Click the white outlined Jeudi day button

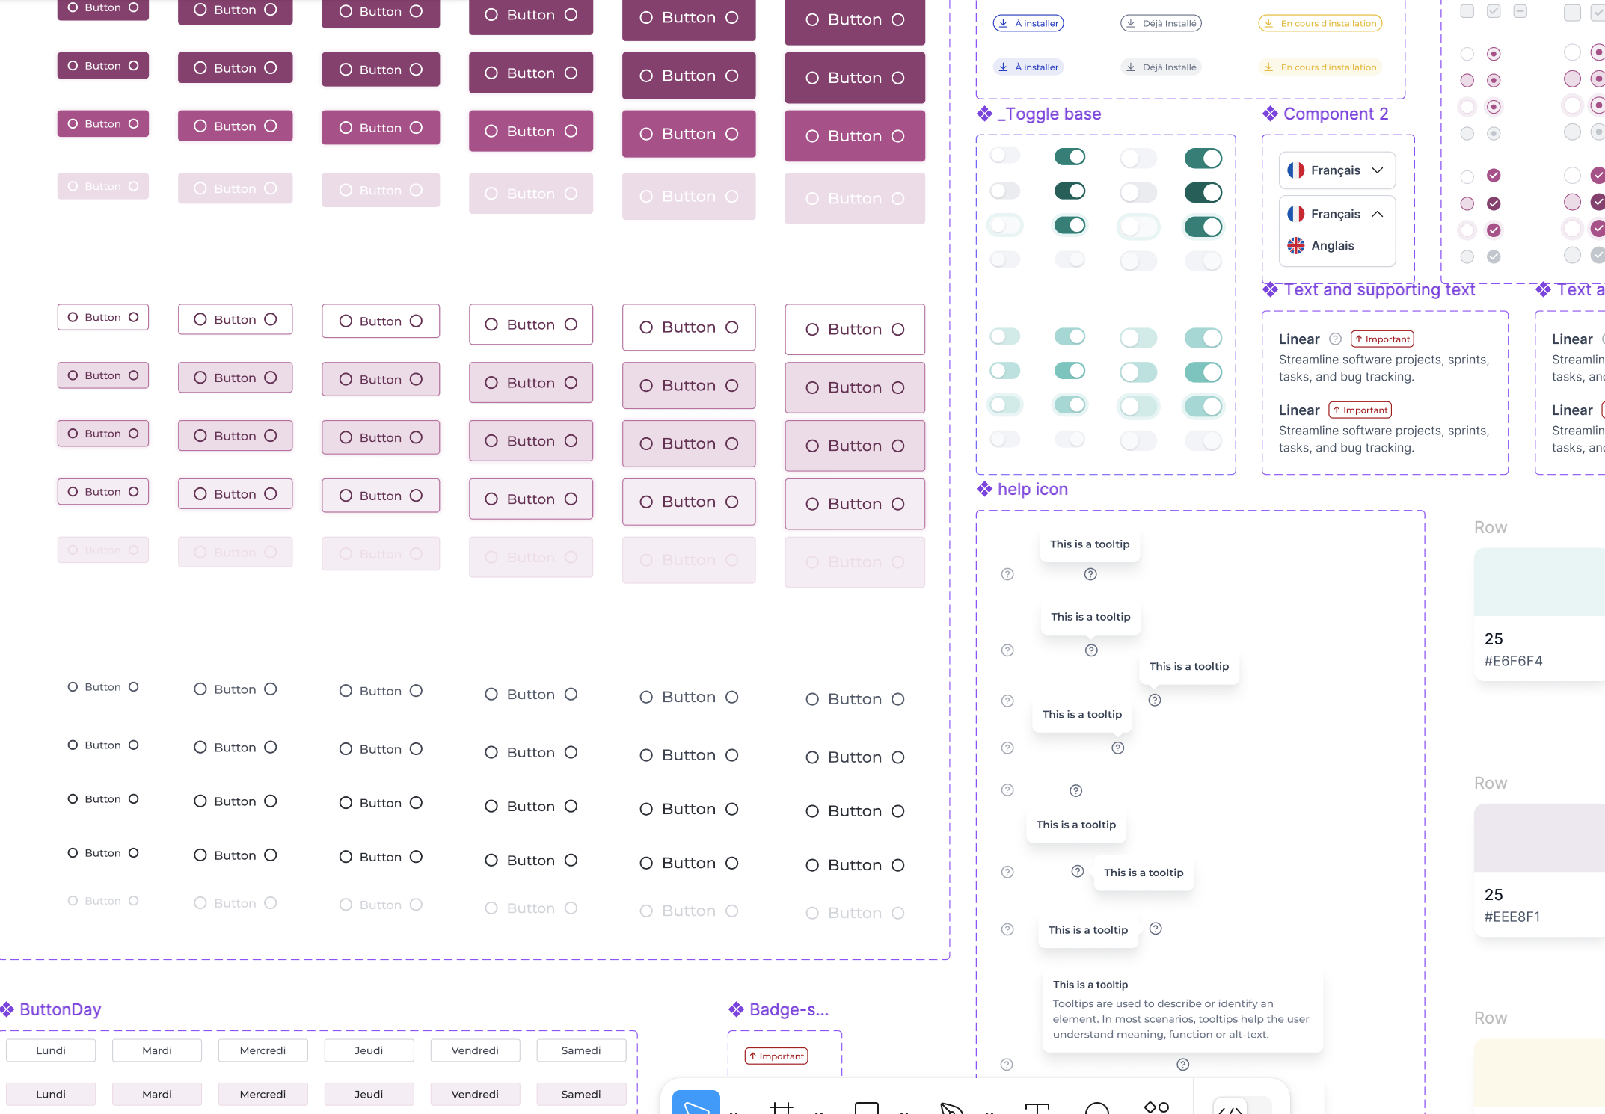(x=369, y=1050)
